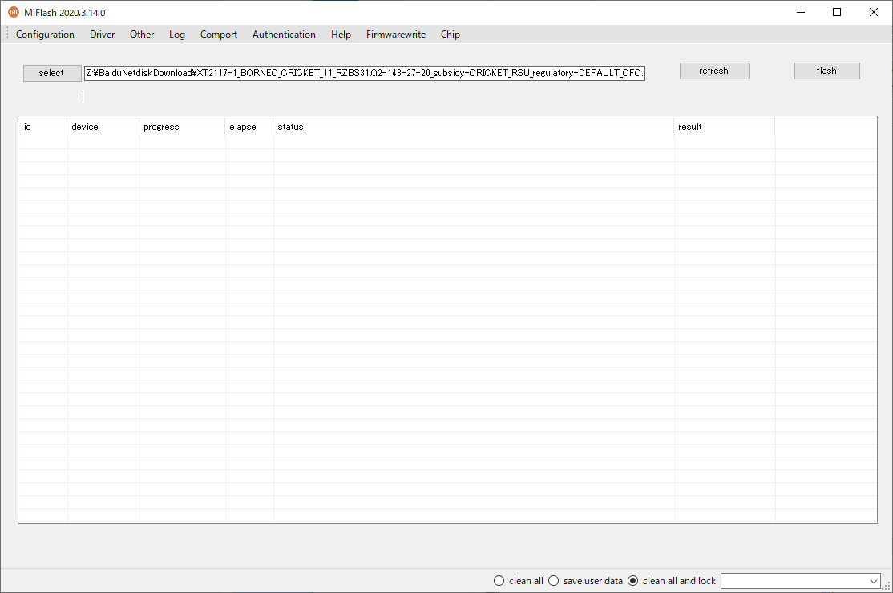Close the MiFlash window

pyautogui.click(x=874, y=12)
